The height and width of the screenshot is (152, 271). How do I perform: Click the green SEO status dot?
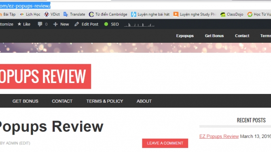click(106, 24)
